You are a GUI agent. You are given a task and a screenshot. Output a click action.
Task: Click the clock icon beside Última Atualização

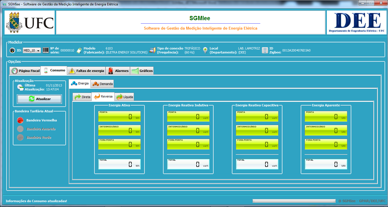click(x=20, y=87)
